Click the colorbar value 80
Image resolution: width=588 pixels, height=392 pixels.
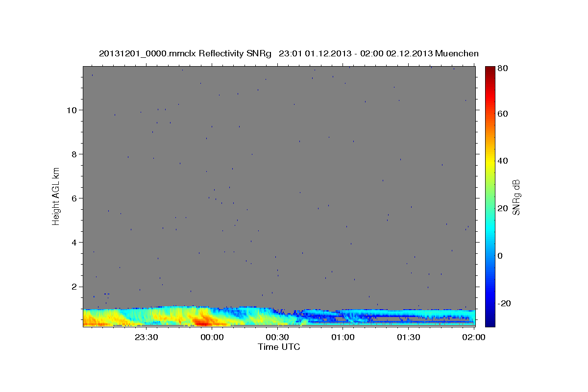coord(502,68)
